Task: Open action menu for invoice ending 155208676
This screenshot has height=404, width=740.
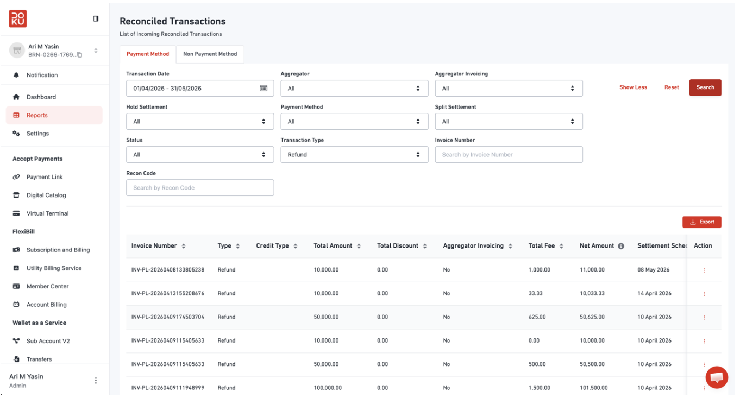Action: pyautogui.click(x=704, y=294)
